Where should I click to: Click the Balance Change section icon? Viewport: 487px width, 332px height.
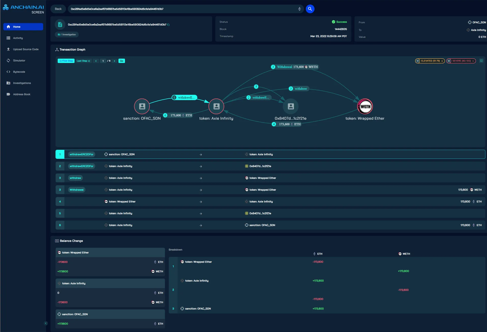point(57,241)
